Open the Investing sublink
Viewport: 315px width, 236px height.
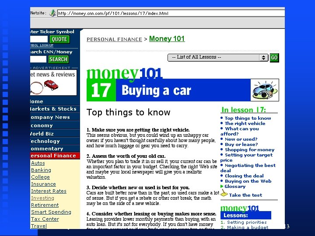pos(42,198)
